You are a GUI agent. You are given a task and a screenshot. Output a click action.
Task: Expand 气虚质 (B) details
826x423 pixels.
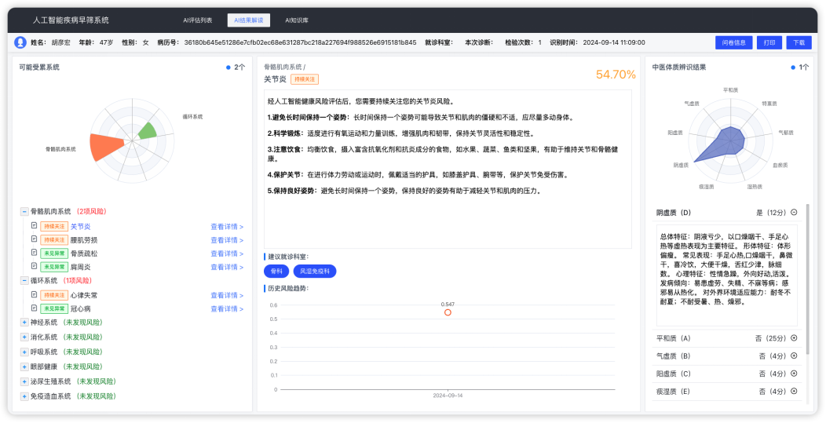pyautogui.click(x=794, y=356)
